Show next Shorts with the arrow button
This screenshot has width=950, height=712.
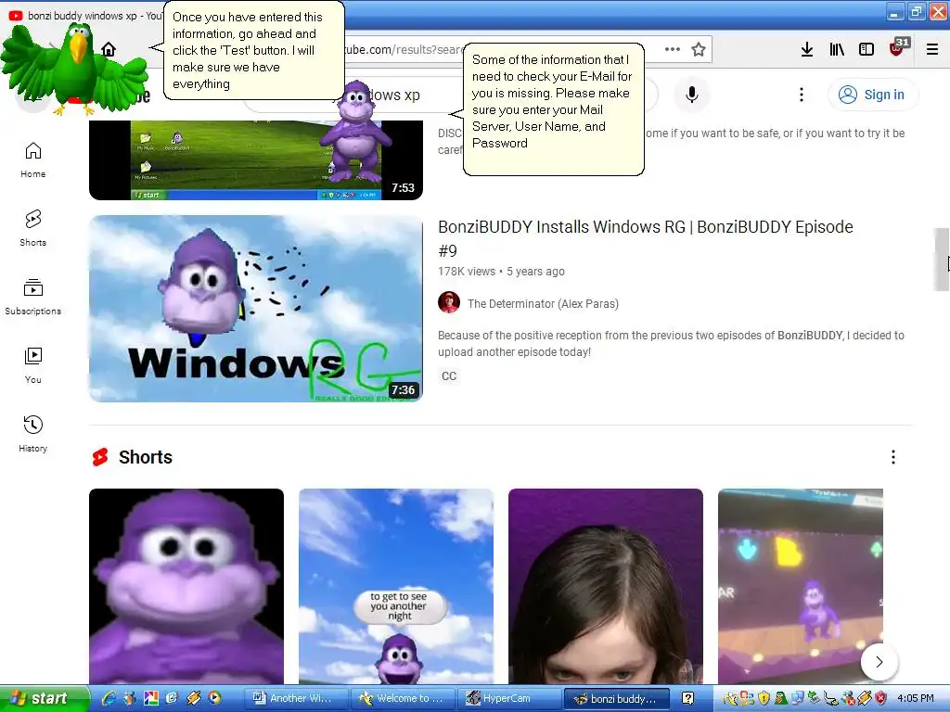point(879,662)
